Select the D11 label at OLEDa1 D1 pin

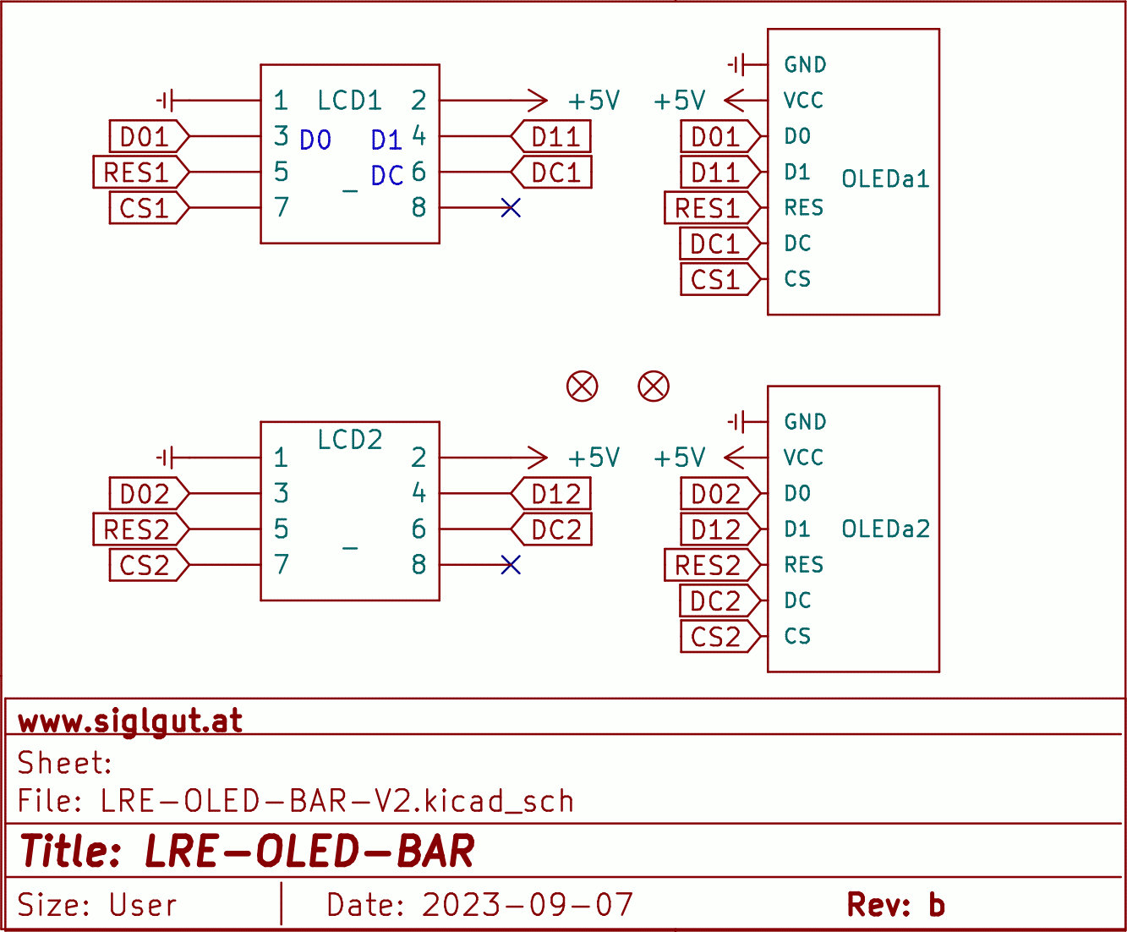[x=717, y=173]
